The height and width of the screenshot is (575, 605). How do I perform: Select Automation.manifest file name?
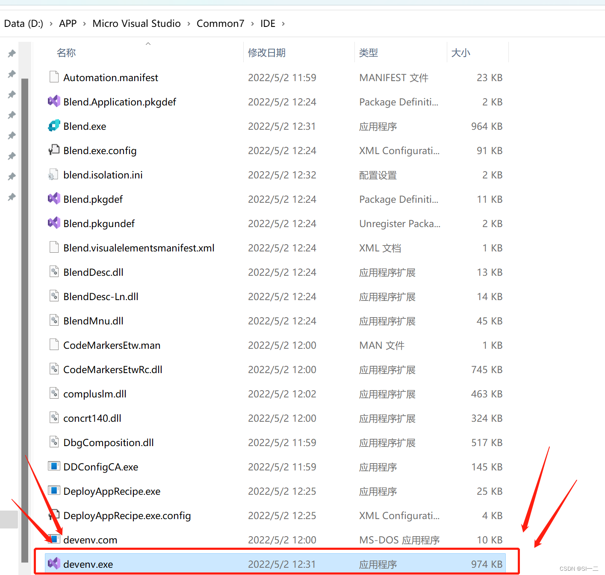click(111, 78)
